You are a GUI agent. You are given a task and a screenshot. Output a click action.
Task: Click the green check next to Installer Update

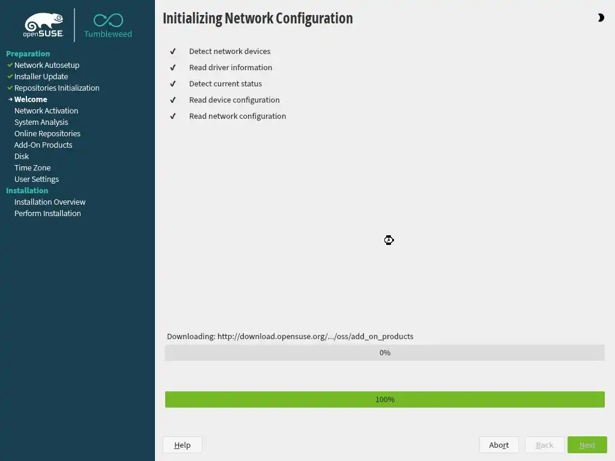tap(10, 76)
